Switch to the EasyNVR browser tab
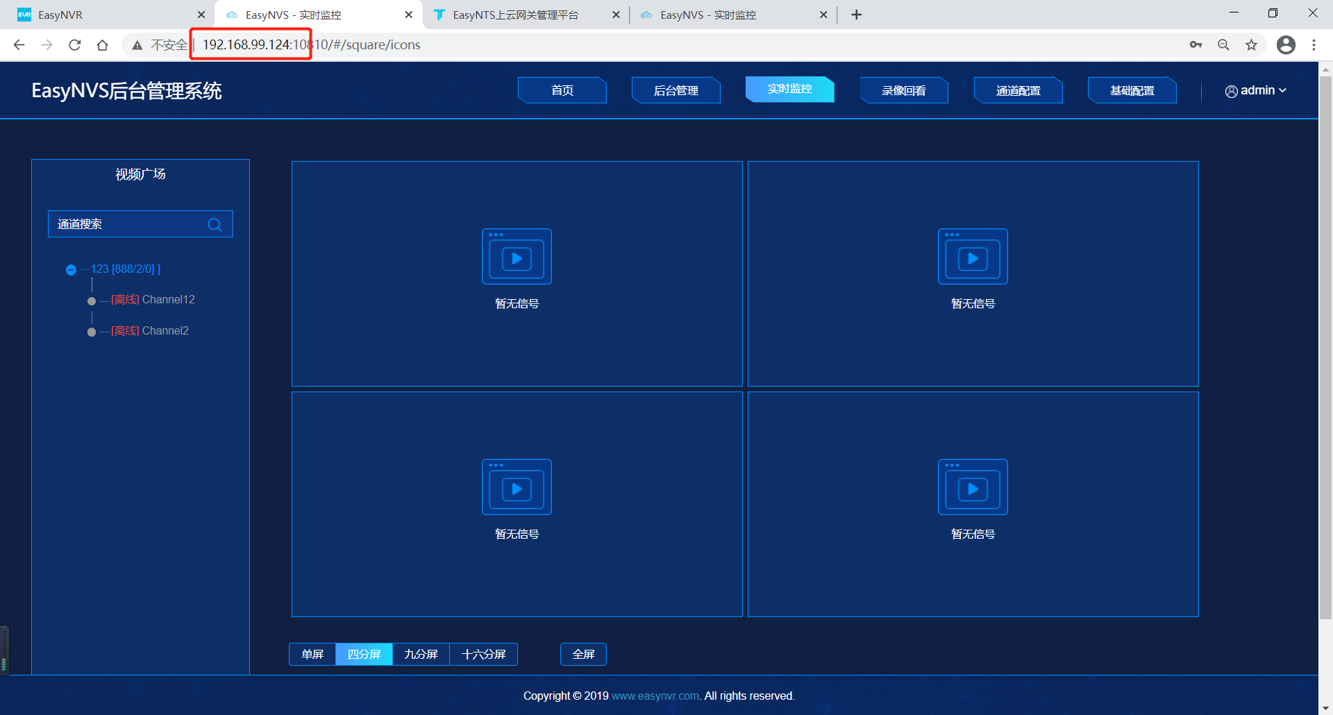Image resolution: width=1333 pixels, height=715 pixels. (108, 15)
